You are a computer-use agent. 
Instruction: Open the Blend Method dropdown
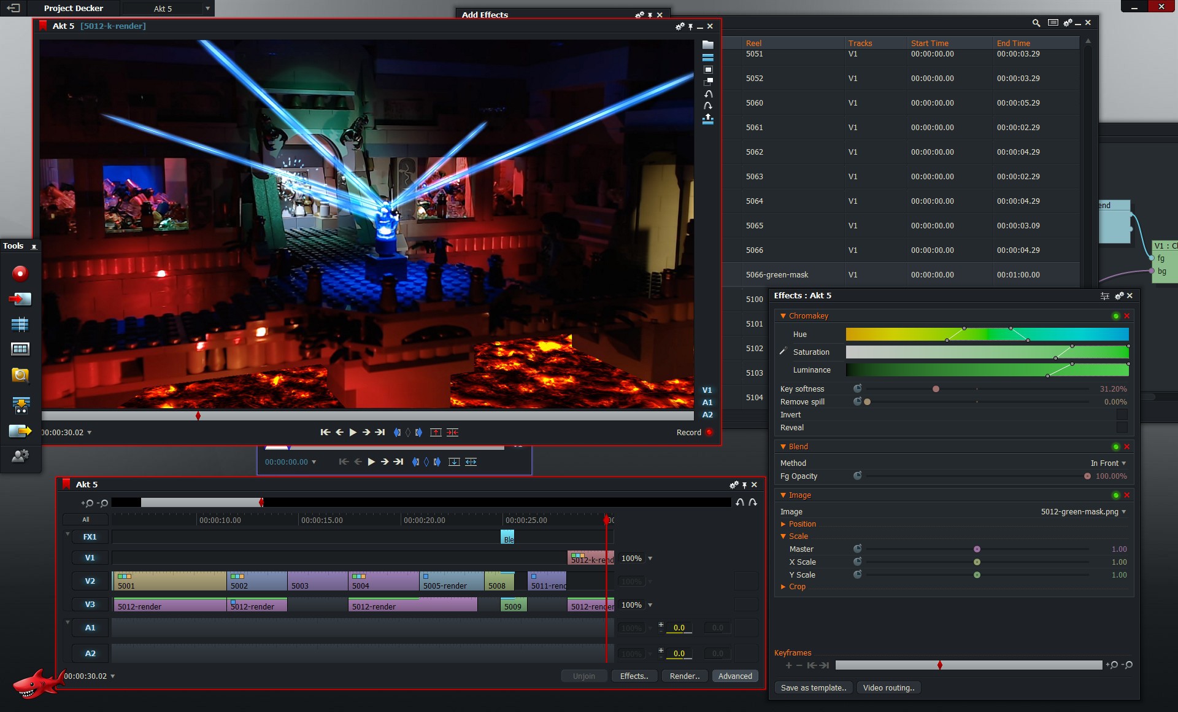pos(1108,463)
